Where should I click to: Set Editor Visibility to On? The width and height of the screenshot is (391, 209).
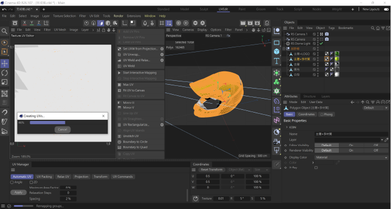[351, 145]
